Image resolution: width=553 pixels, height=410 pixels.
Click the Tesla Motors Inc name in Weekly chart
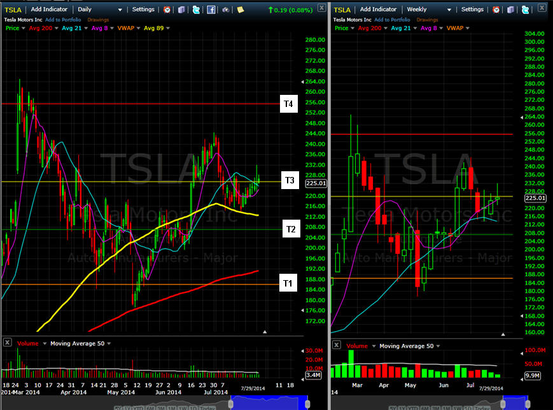click(x=353, y=20)
